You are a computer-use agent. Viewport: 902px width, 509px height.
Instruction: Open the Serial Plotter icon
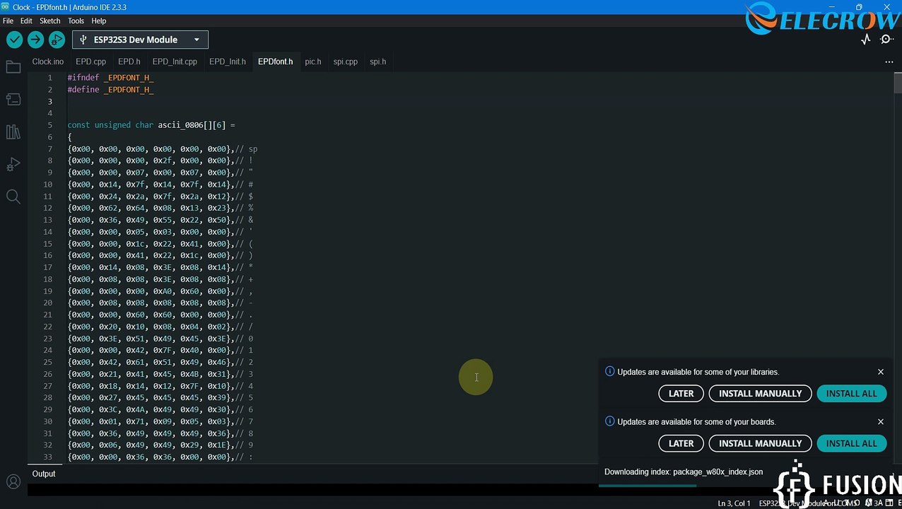[x=866, y=40]
